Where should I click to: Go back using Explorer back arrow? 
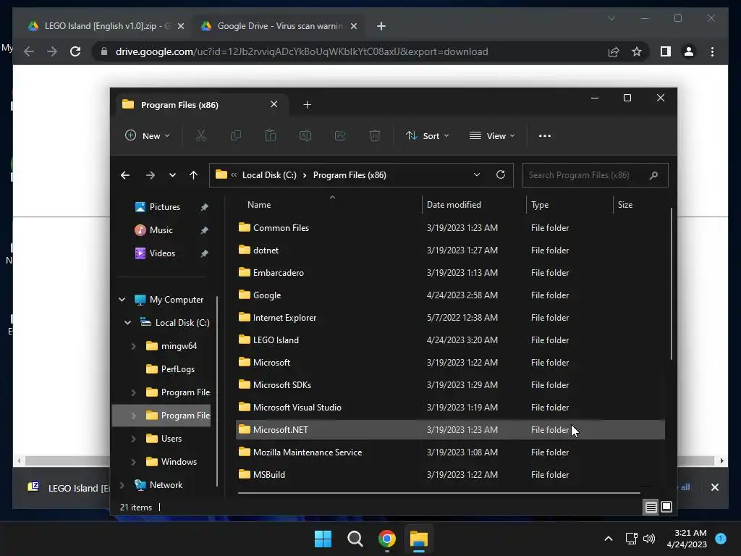[125, 175]
